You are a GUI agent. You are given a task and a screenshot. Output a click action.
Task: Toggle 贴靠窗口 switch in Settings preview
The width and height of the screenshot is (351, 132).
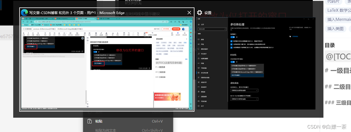[233, 37]
